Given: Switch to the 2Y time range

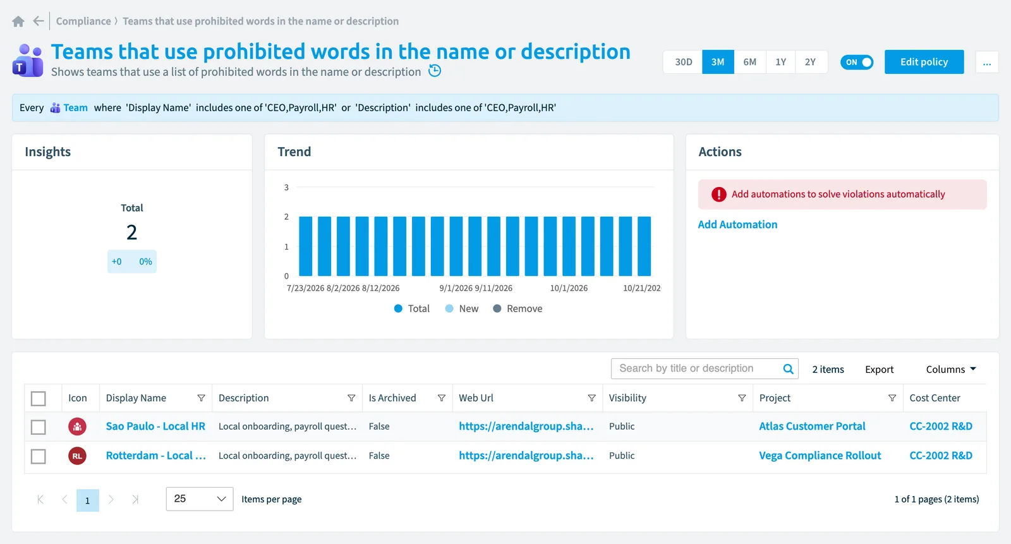Looking at the screenshot, I should (x=811, y=62).
